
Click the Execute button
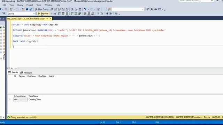click(x=43, y=14)
